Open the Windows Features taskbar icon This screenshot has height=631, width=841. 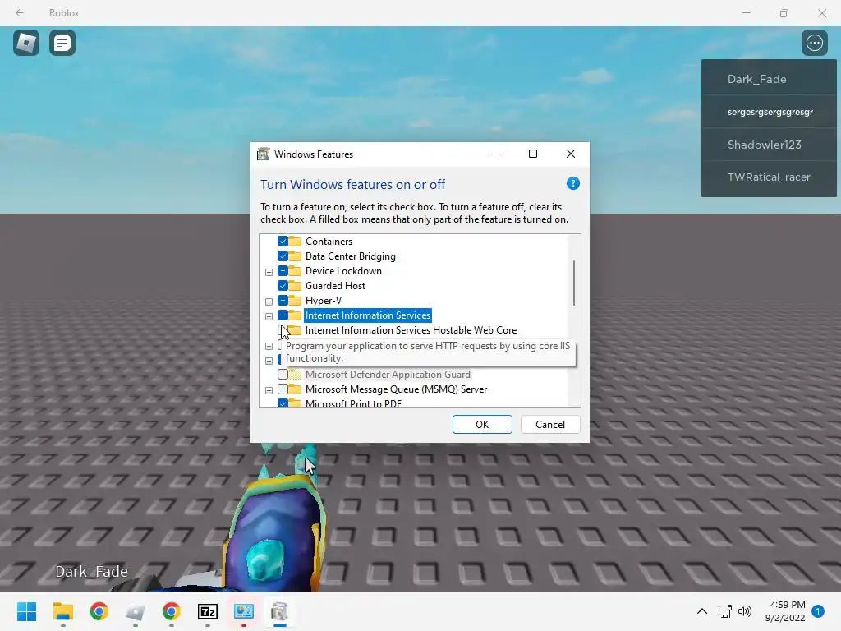pos(279,611)
